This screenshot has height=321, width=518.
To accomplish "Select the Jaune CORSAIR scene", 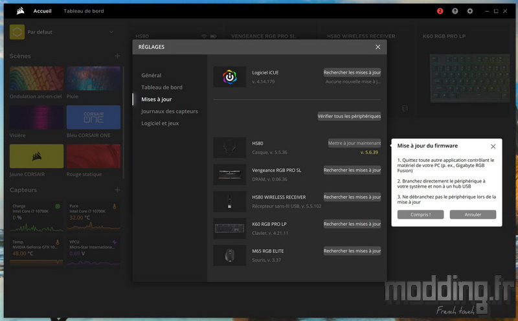I will (36, 156).
